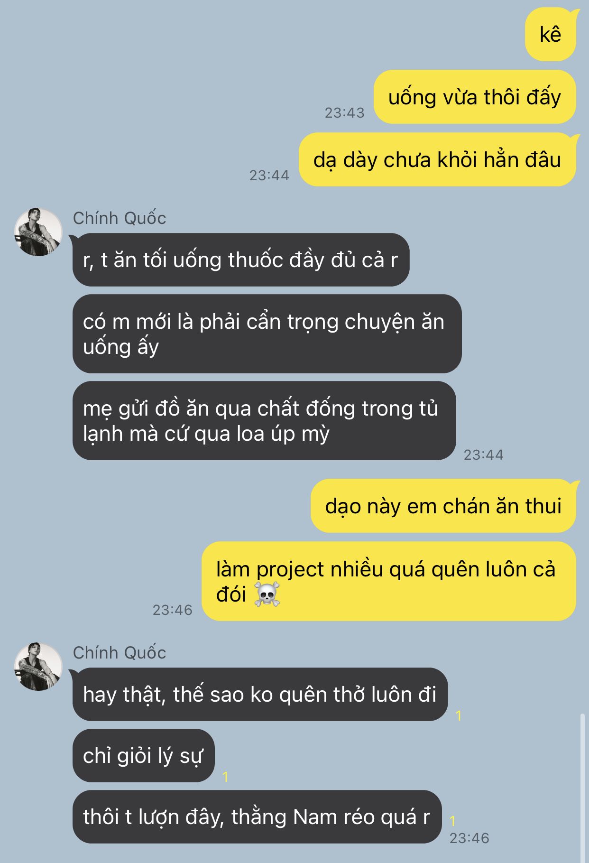This screenshot has width=589, height=863.
Task: Select the 'dạ dày chưa khỏi hẳn đâu' bubble
Action: (437, 159)
